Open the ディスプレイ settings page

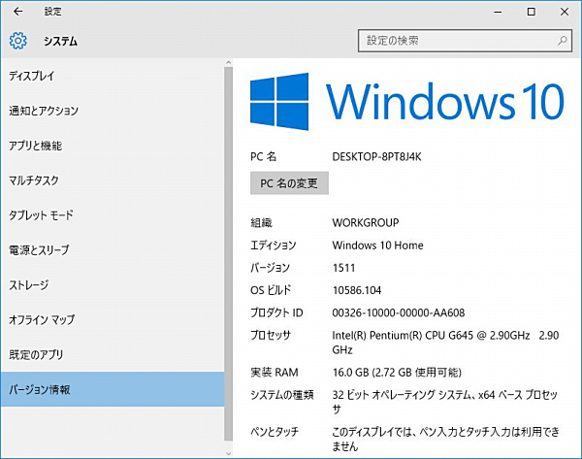[x=113, y=76]
